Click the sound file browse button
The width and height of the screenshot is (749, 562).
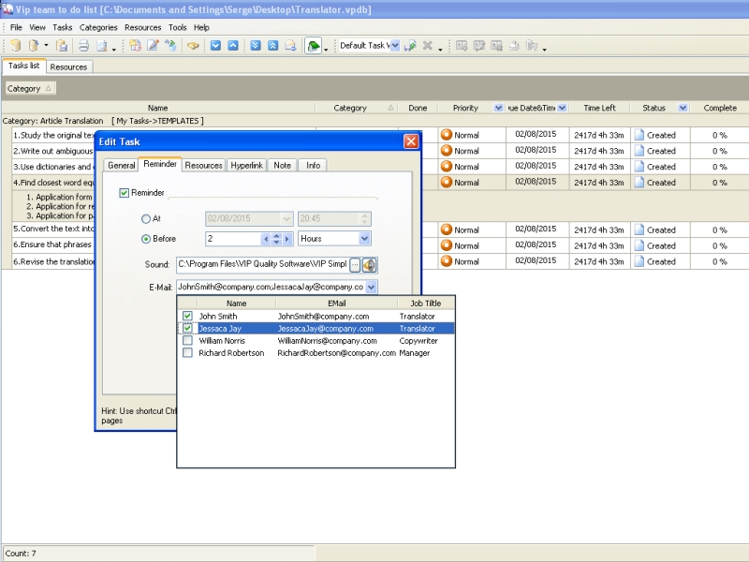pyautogui.click(x=355, y=265)
